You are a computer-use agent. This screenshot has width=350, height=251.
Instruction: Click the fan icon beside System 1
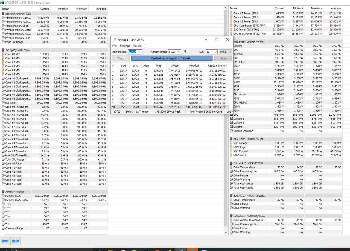231,119
